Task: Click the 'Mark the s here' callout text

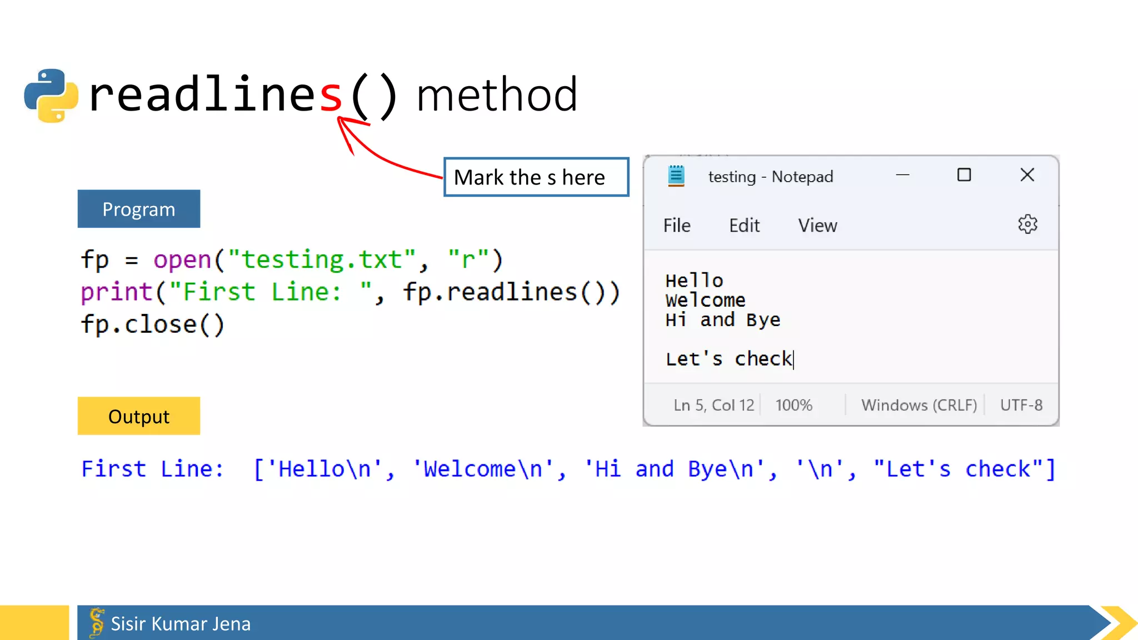Action: coord(530,177)
